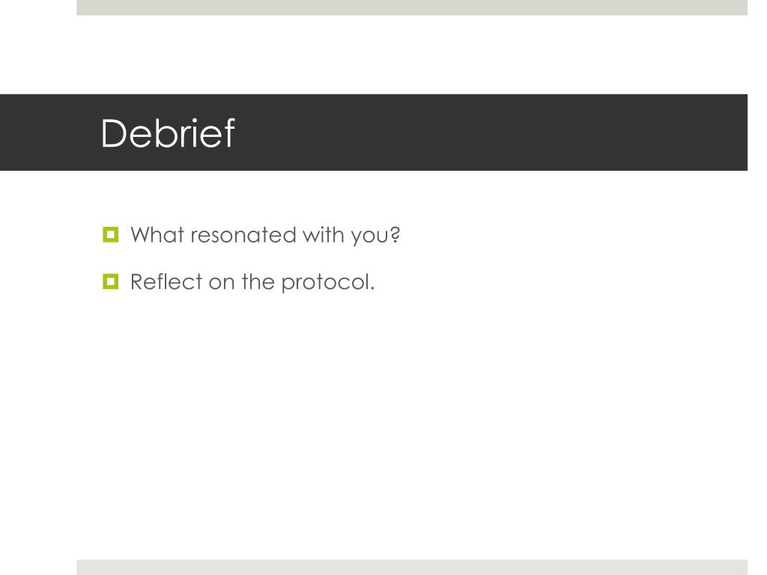Click the white space above the title band
This screenshot has height=575, width=767.
point(412,54)
